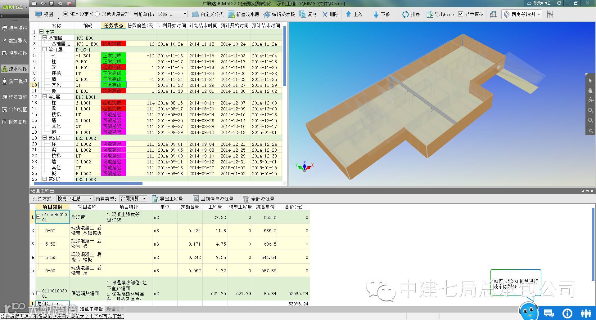The width and height of the screenshot is (596, 320).
Task: Click the community people icon in blue bar
Action: pos(586,313)
